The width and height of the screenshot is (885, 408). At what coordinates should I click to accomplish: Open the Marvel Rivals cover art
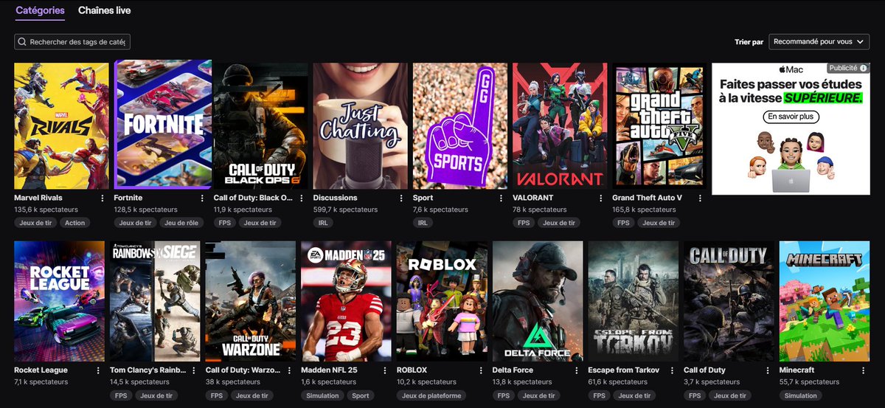coord(61,125)
